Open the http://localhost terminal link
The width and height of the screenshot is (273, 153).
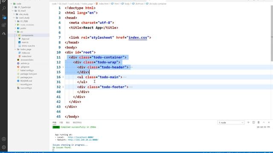pos(81,137)
